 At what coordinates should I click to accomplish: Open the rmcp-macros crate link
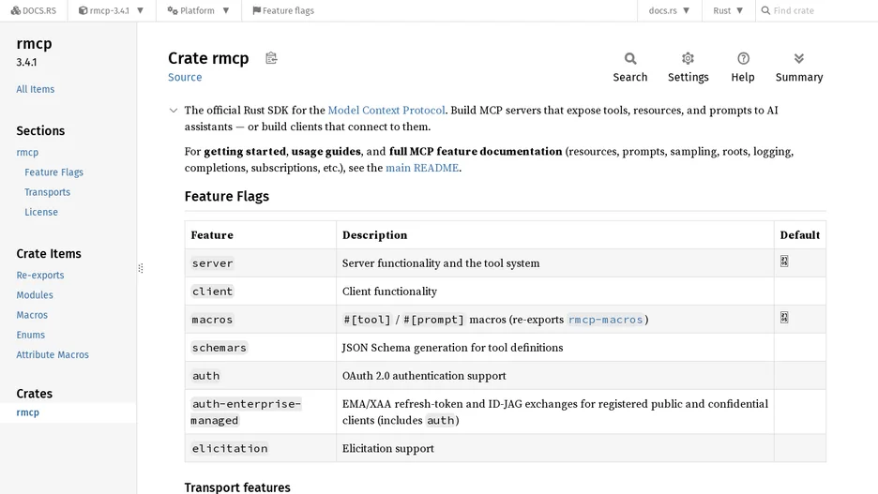point(605,320)
